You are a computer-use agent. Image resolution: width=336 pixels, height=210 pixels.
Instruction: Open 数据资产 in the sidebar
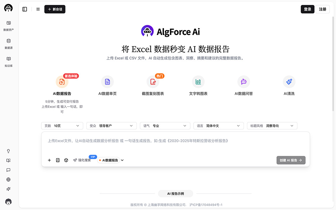coord(9,26)
